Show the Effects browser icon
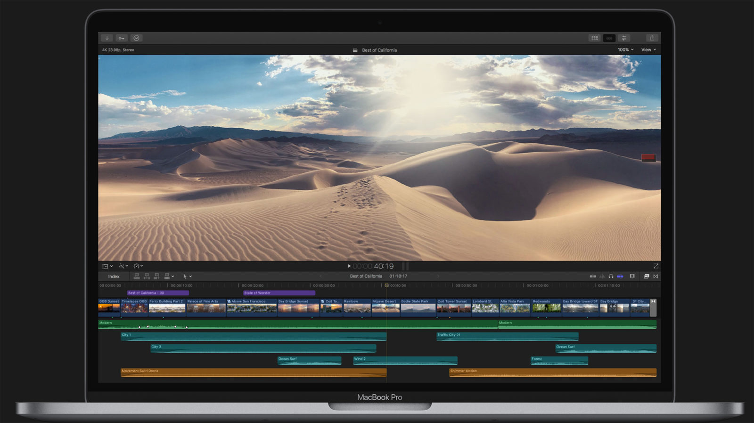The image size is (754, 423). point(647,277)
